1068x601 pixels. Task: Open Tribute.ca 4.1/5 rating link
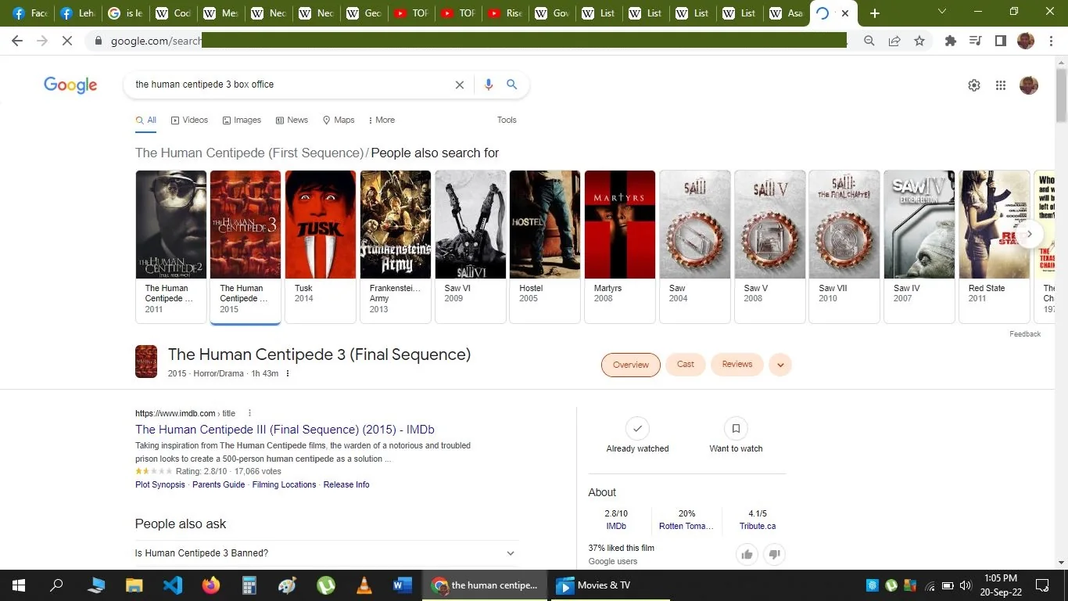coord(758,520)
